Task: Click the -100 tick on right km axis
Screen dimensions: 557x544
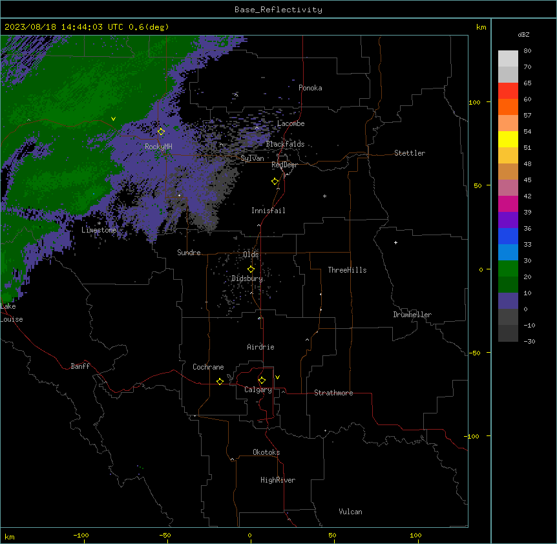Action: tap(472, 436)
